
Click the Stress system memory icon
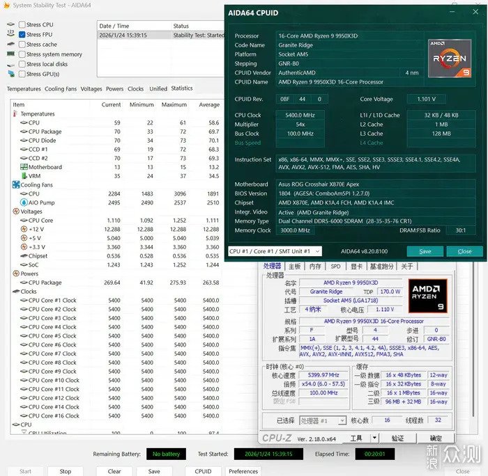[x=10, y=54]
